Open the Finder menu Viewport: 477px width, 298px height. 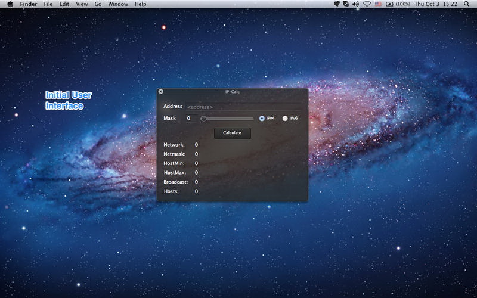(x=29, y=4)
